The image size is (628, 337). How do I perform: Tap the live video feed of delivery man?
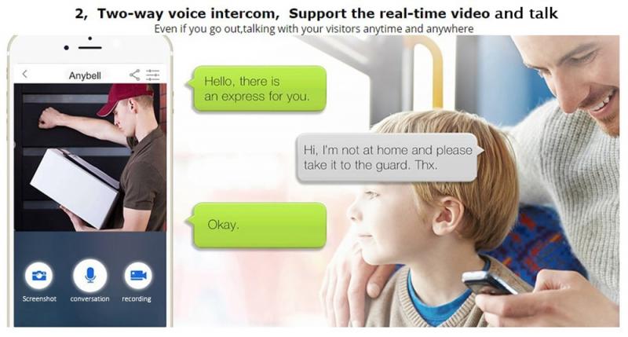coord(90,157)
